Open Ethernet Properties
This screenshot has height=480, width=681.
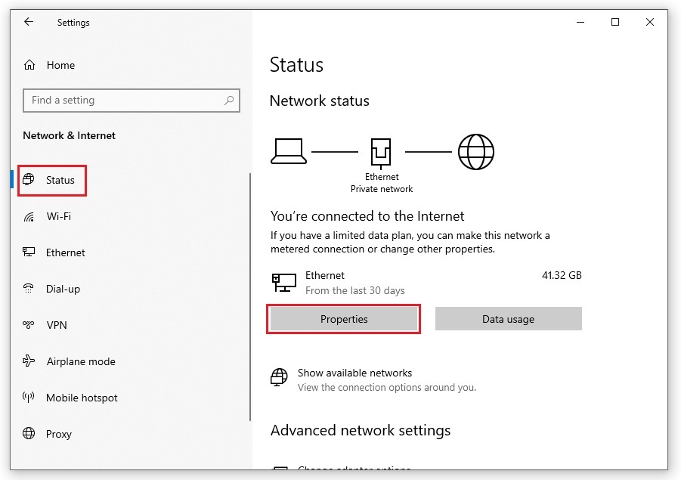344,319
